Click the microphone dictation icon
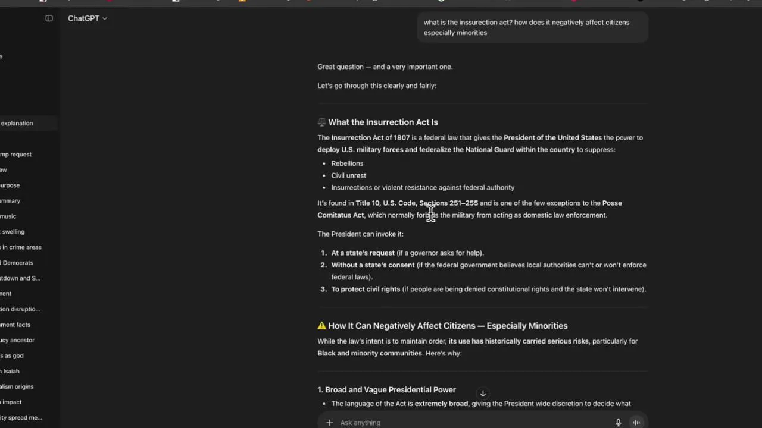This screenshot has height=428, width=762. (618, 423)
